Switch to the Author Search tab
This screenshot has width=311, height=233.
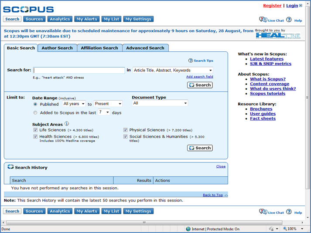[57, 48]
